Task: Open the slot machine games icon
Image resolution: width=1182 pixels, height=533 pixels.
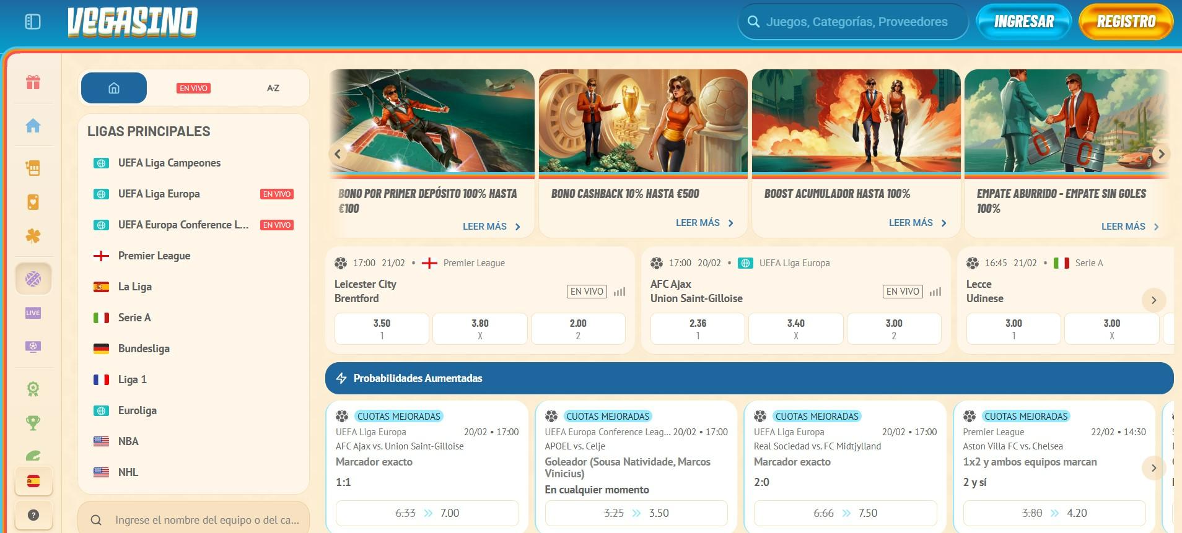Action: (33, 168)
